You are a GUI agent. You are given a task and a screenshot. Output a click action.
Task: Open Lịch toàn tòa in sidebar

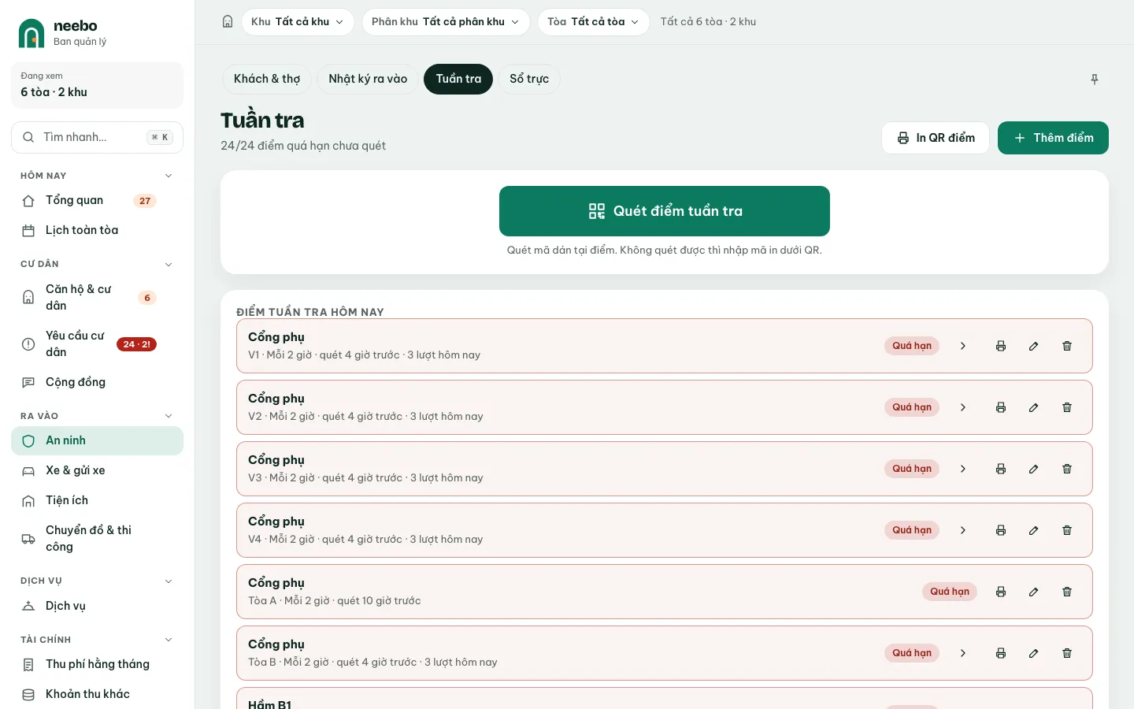(x=97, y=230)
